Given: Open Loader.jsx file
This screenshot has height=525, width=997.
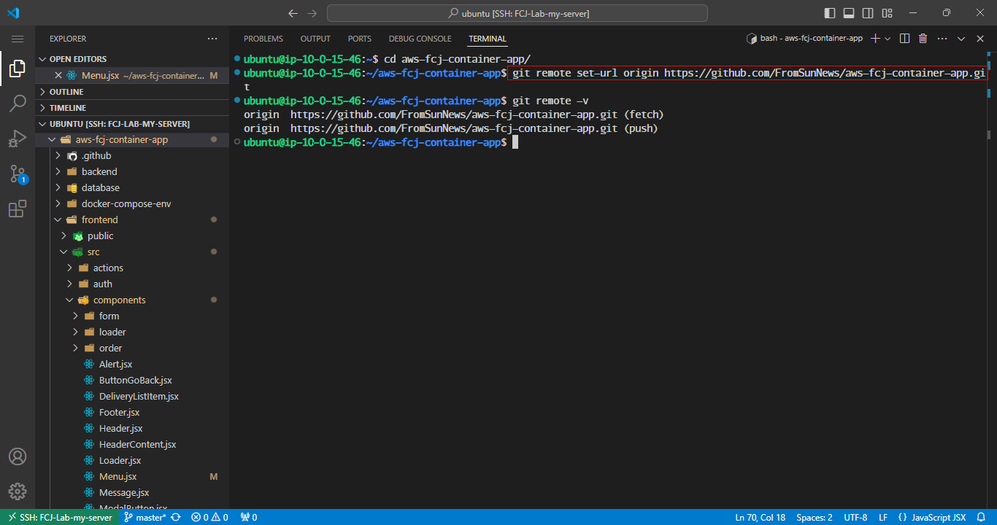Looking at the screenshot, I should point(132,461).
